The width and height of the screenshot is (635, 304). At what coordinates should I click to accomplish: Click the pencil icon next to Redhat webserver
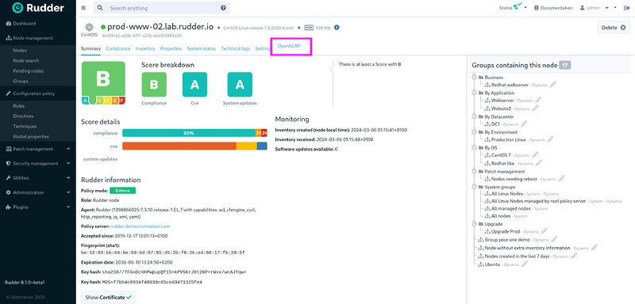553,85
